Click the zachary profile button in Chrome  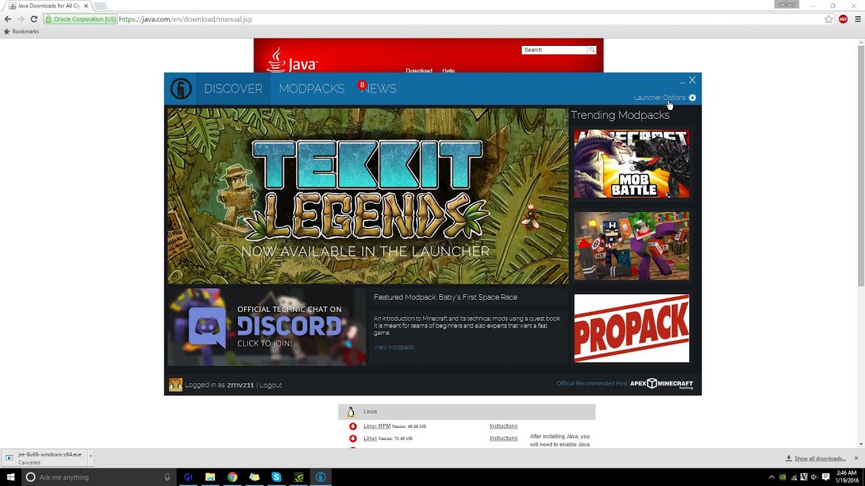point(787,4)
